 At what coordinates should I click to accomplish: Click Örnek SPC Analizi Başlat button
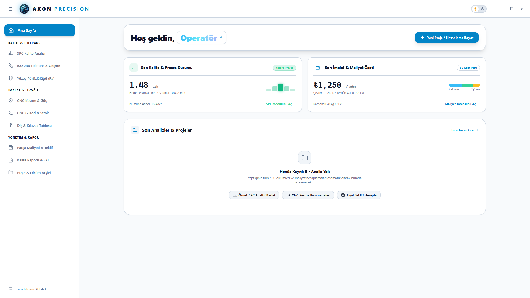tap(254, 195)
